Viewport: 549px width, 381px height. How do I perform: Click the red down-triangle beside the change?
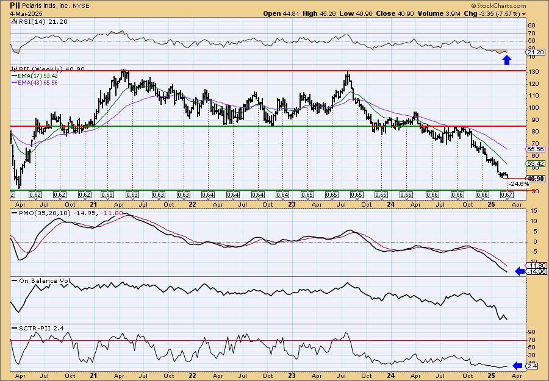(523, 14)
